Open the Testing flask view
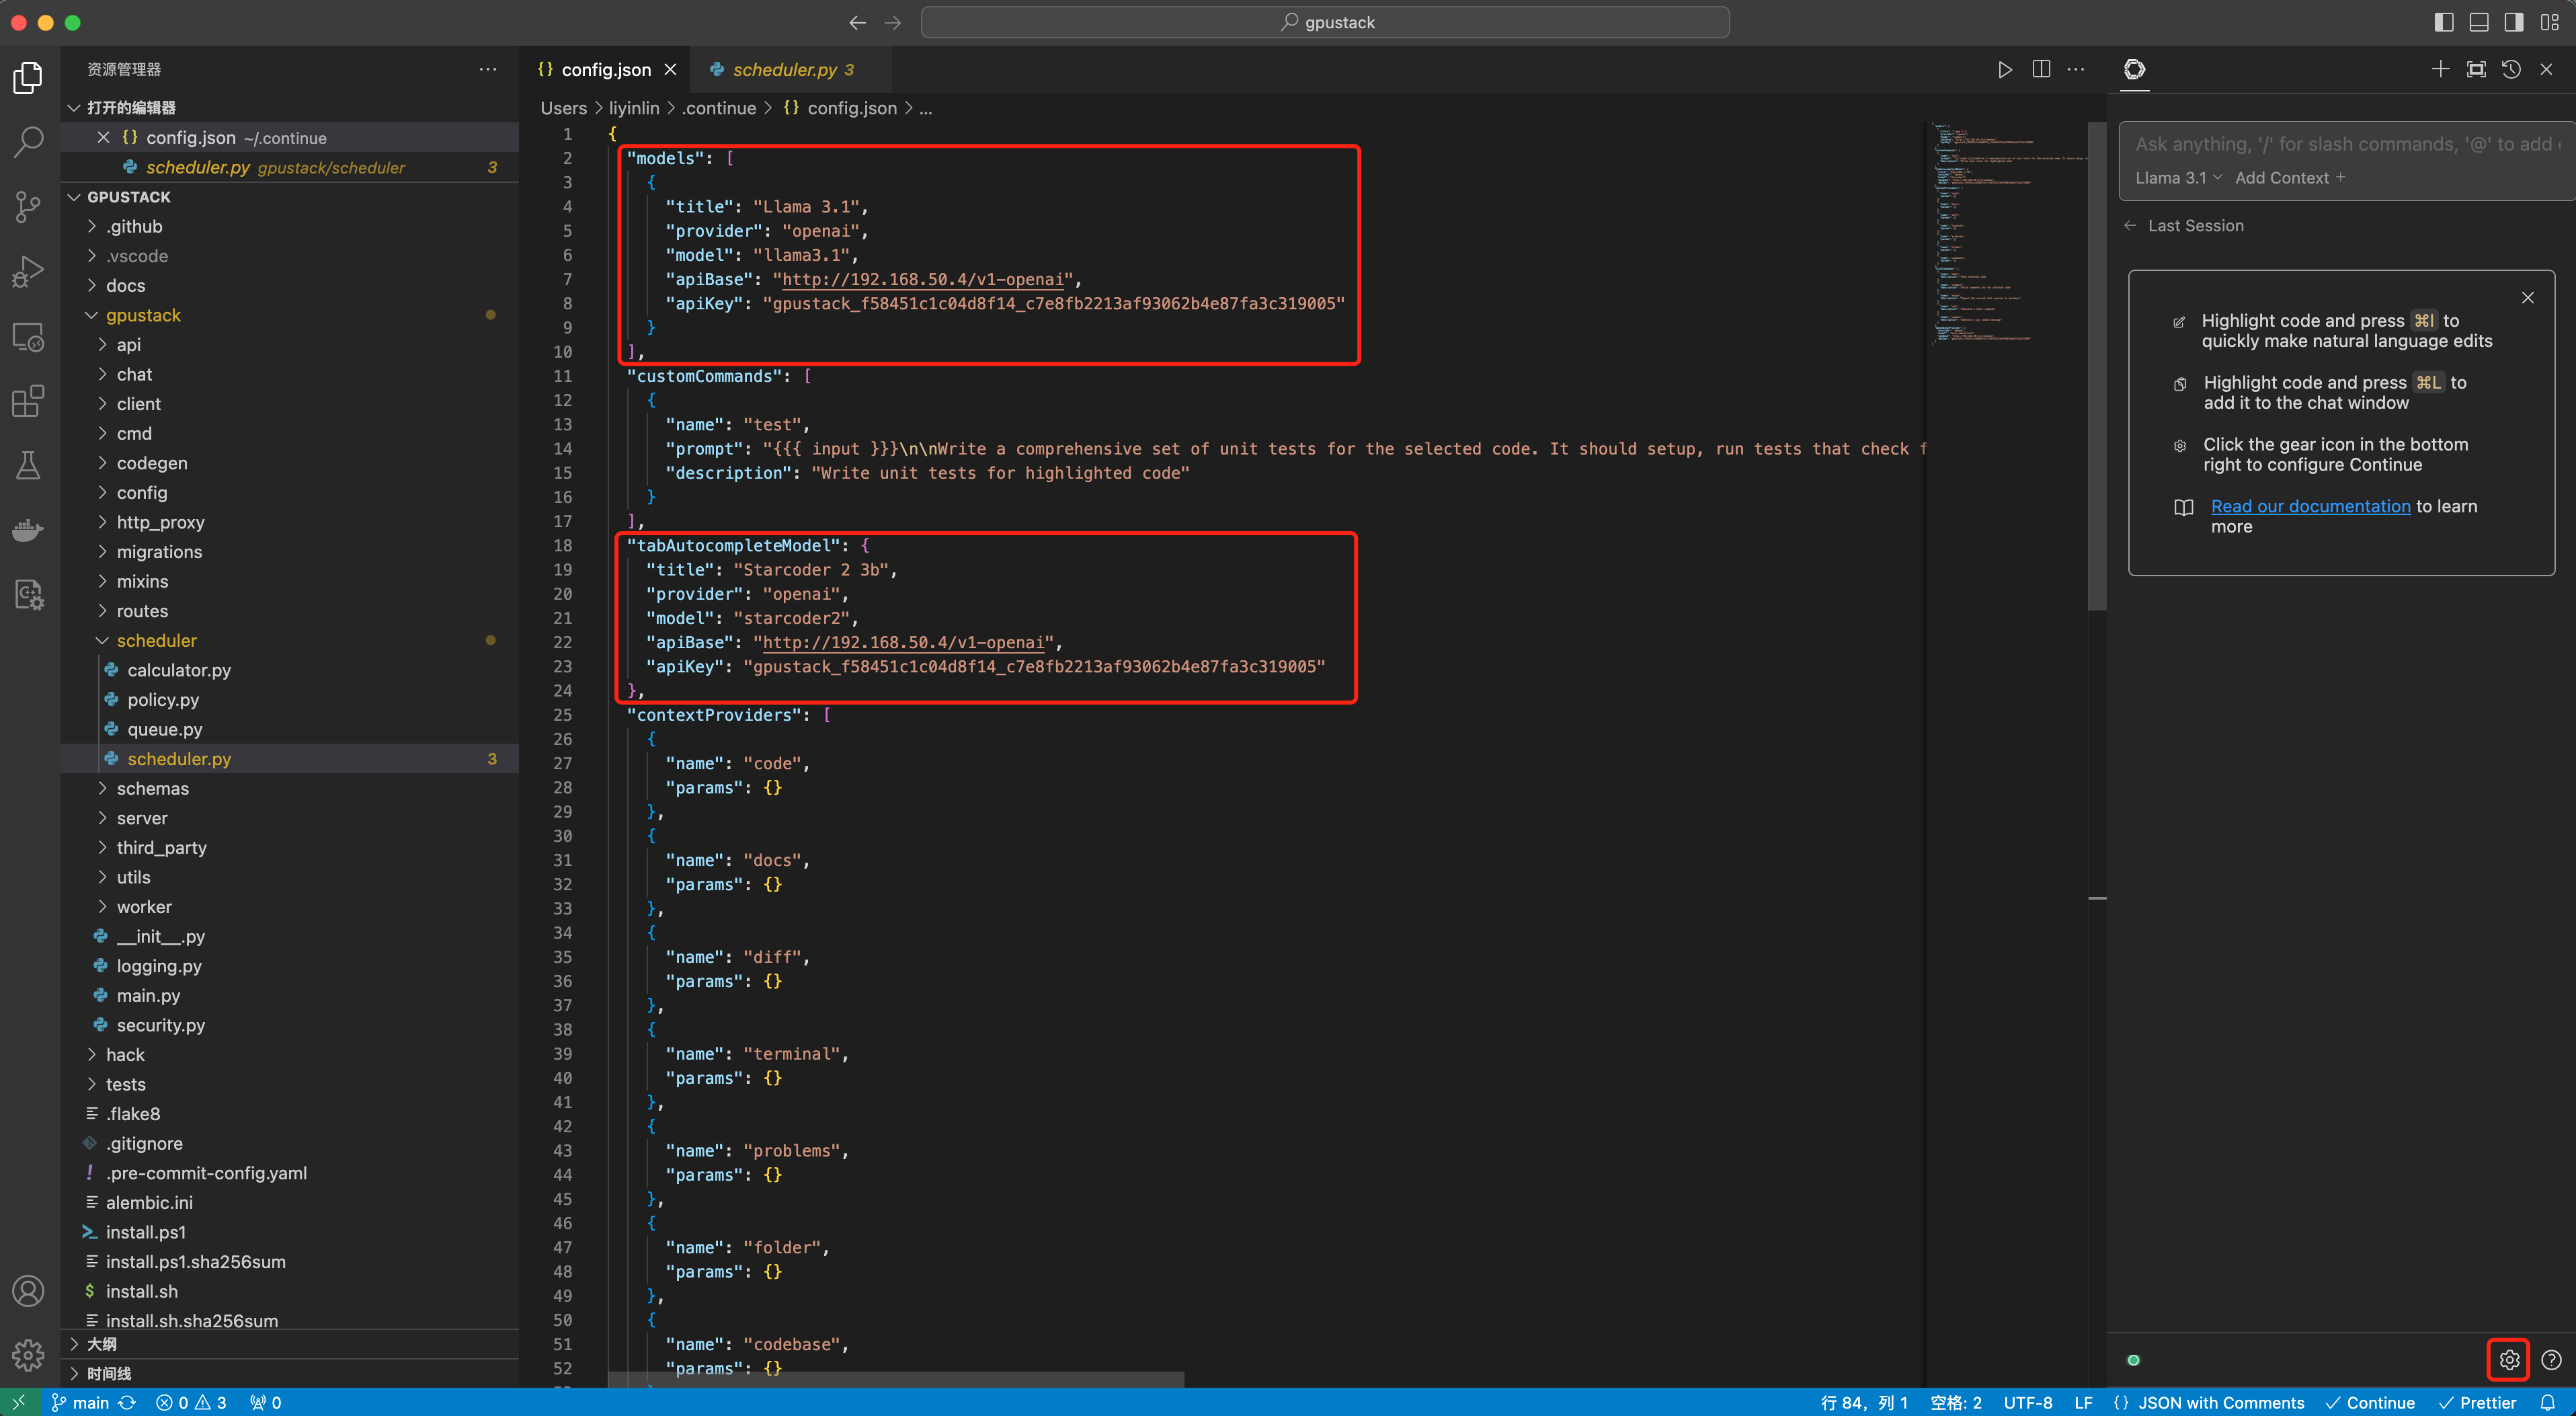Viewport: 2576px width, 1416px height. [x=28, y=465]
